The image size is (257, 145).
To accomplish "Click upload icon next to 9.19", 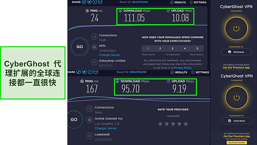I will 168,81.
